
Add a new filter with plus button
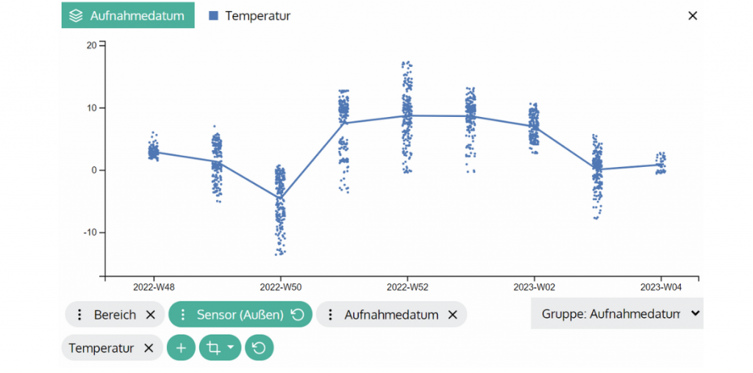(x=181, y=348)
